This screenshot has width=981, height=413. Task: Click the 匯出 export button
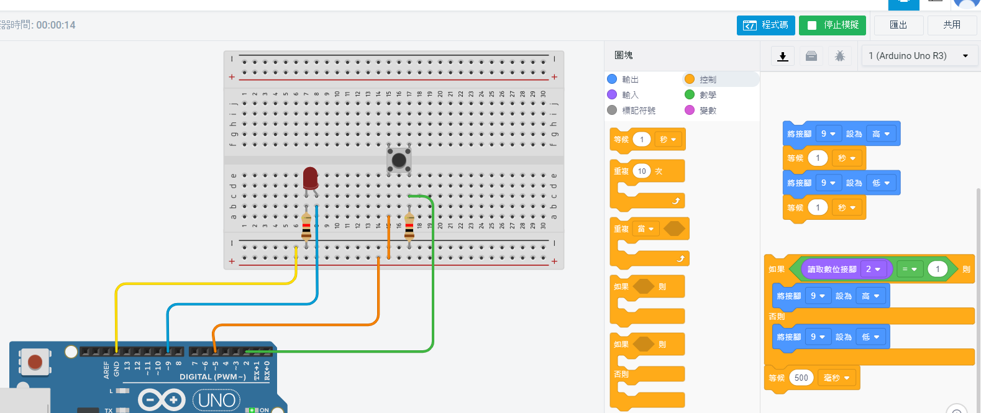898,25
